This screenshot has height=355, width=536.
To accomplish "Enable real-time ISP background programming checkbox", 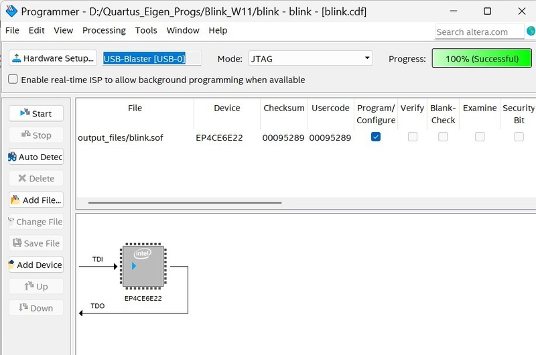I will tap(13, 79).
